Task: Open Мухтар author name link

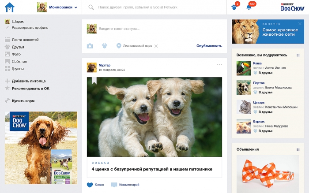Action: tap(105, 65)
